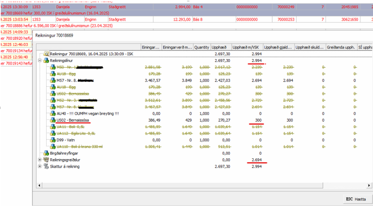This screenshot has height=207, width=373.
Task: Expand the Reikningsgreiðslur tree node
Action: 40,160
